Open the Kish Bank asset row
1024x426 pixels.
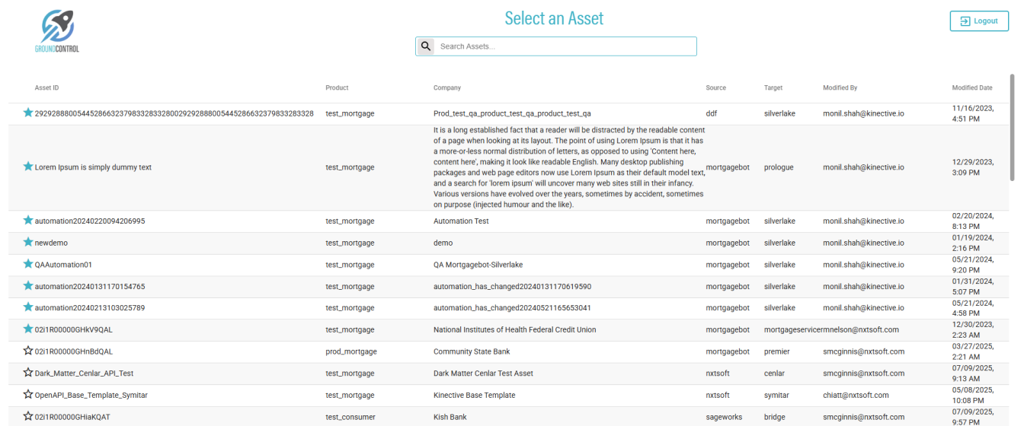click(450, 417)
